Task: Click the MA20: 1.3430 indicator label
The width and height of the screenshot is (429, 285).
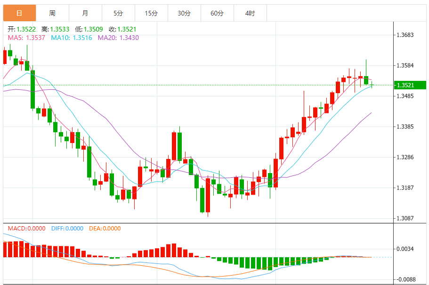Action: coord(118,38)
